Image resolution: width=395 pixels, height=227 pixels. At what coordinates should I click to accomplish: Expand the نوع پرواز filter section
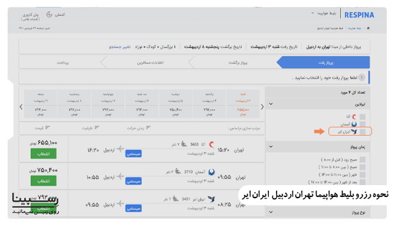(271, 212)
